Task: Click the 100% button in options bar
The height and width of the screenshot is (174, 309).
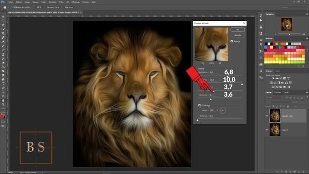Action: [x=39, y=7]
